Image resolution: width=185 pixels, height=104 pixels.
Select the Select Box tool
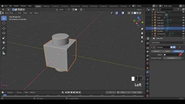[4, 18]
